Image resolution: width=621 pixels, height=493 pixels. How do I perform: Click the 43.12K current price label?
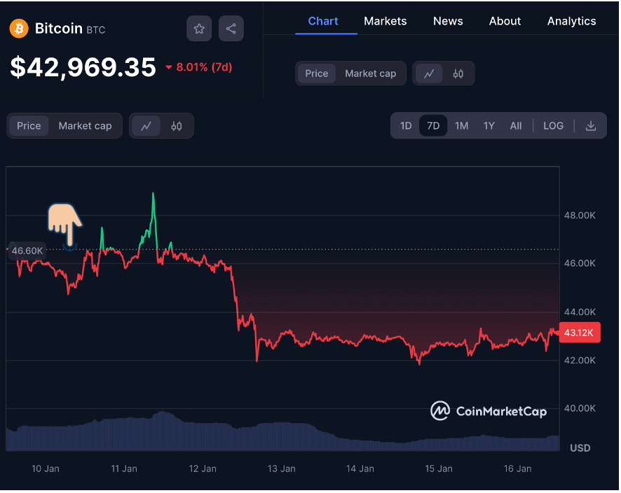click(580, 333)
